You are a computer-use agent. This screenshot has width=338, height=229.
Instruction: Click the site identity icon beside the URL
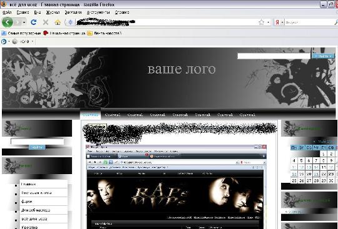pos(70,22)
